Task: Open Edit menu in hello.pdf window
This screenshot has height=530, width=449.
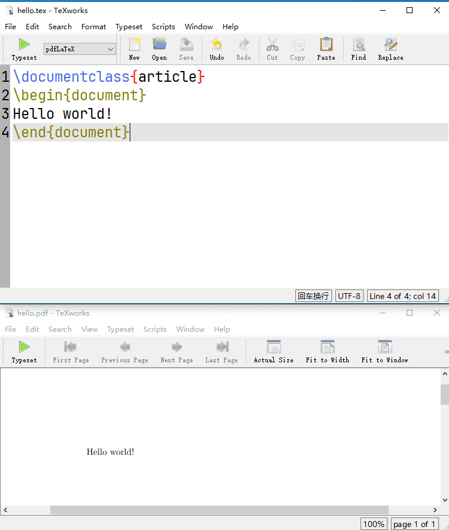Action: (32, 329)
